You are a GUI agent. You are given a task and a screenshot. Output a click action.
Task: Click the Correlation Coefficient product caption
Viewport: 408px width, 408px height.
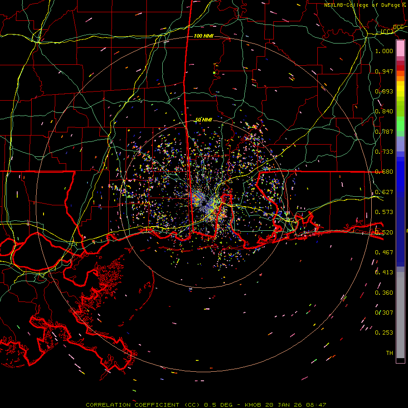[145, 405]
